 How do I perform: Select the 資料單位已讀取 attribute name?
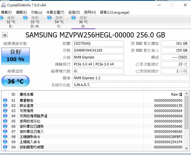click(32, 126)
